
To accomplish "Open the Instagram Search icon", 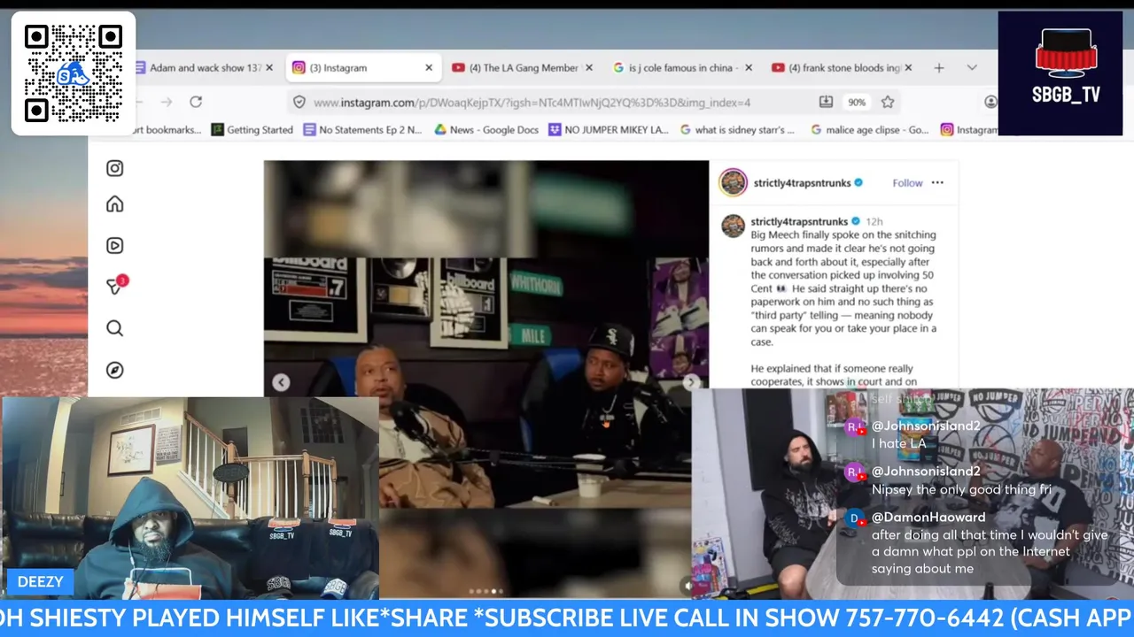I will point(114,328).
